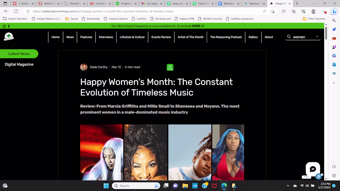Open the search icon in the Edge sidebar
Viewport: 340px width, 191px height.
click(x=334, y=20)
